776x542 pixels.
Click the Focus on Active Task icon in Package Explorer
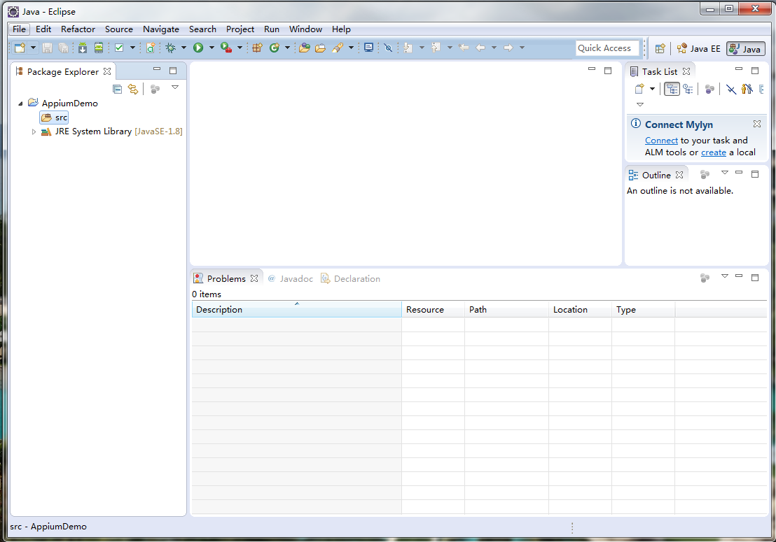tap(155, 89)
